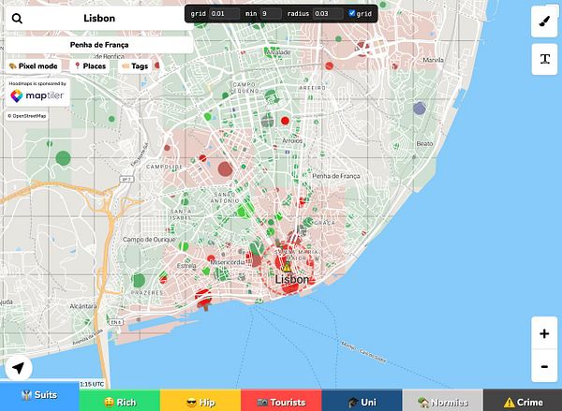The image size is (562, 411).
Task: Click the Lisbon city search box
Action: 99,19
